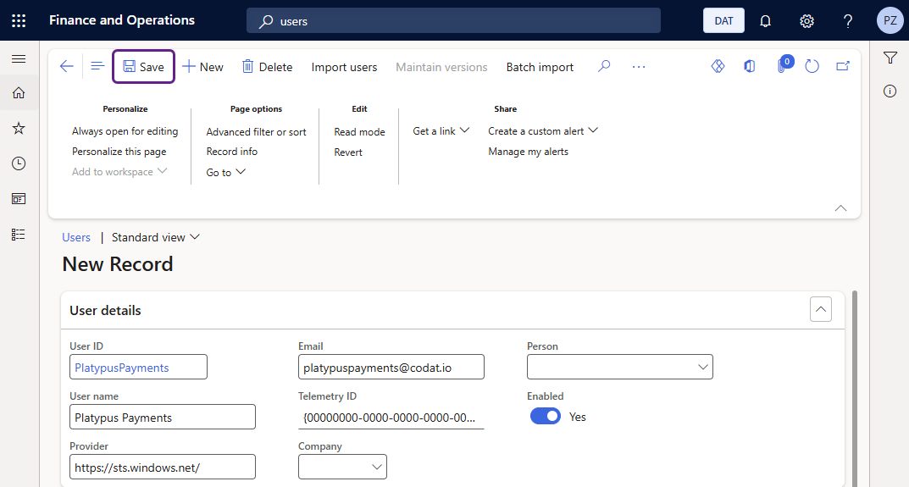Choose Personalize this page
Viewport: 909px width, 487px height.
(x=119, y=152)
